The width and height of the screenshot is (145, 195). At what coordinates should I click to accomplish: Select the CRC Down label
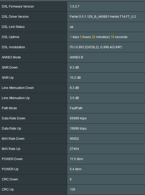click(x=10, y=179)
